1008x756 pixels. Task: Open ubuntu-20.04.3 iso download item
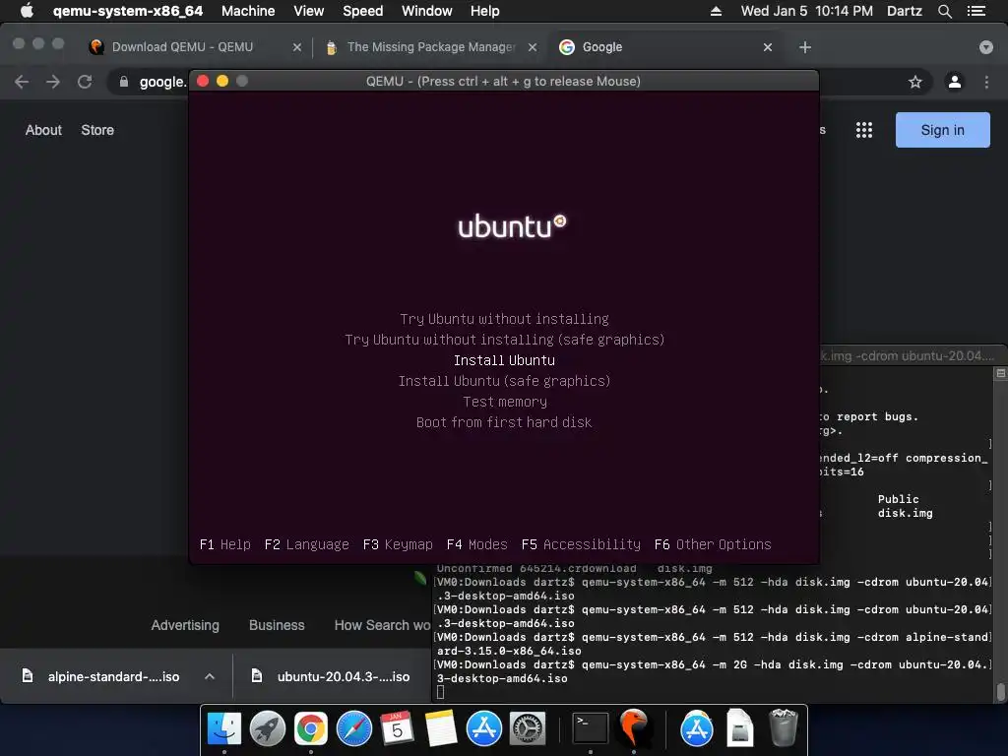point(331,676)
